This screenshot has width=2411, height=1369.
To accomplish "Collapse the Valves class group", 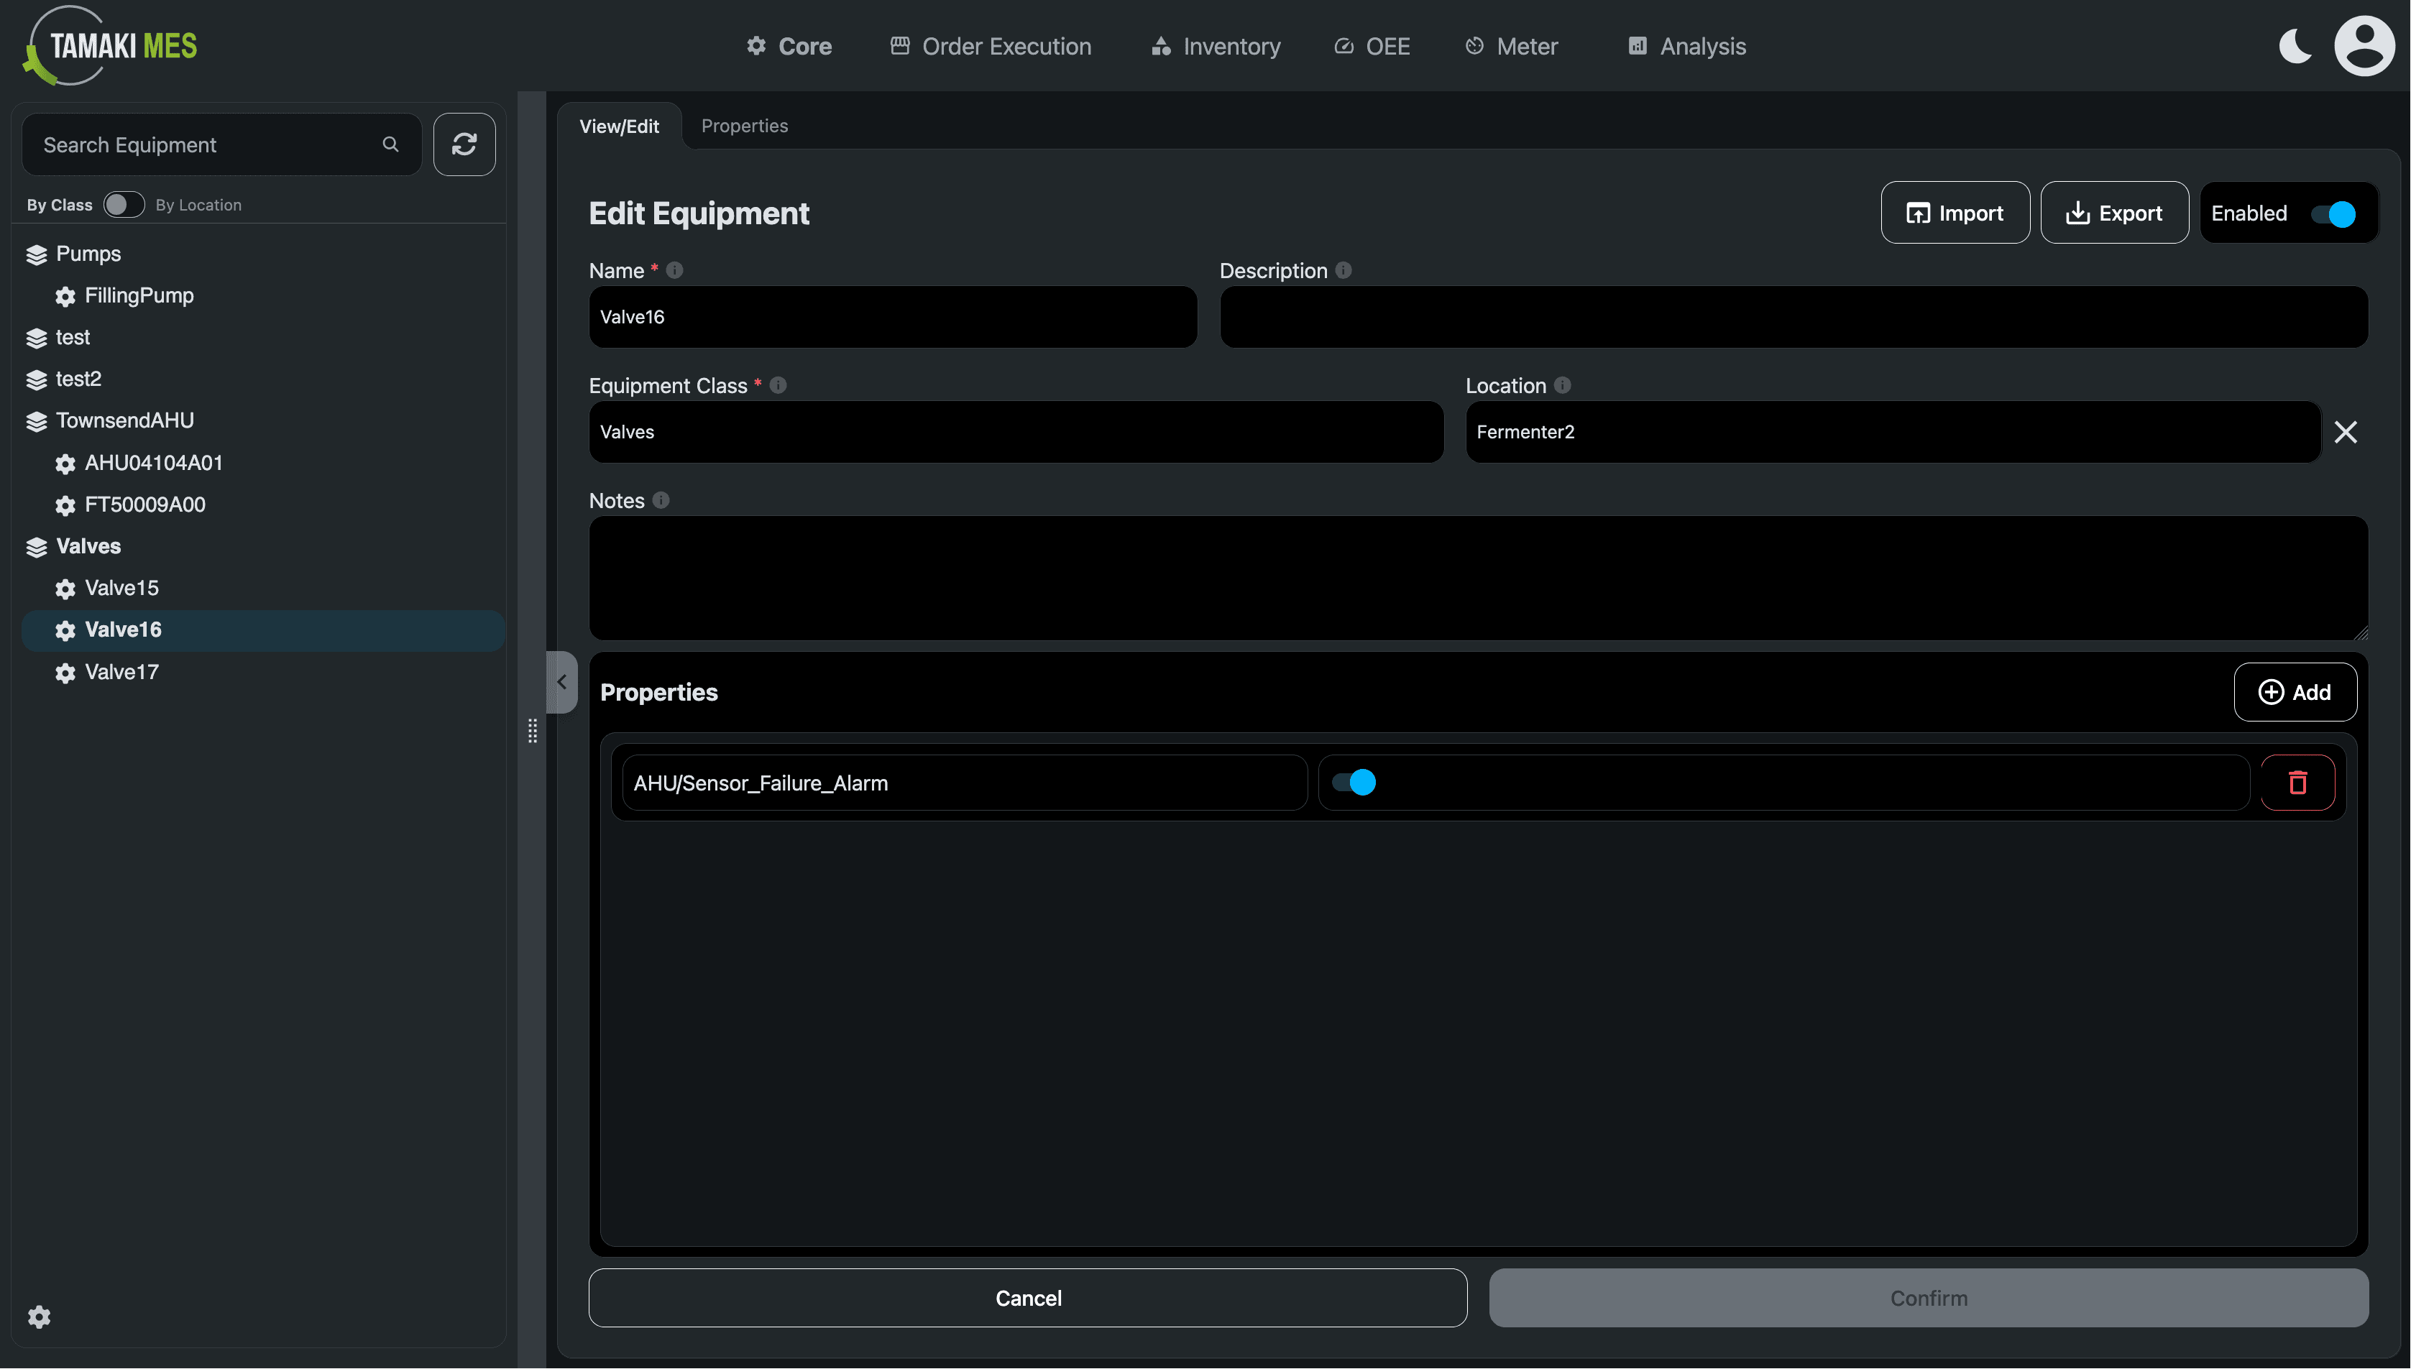I will pos(37,547).
